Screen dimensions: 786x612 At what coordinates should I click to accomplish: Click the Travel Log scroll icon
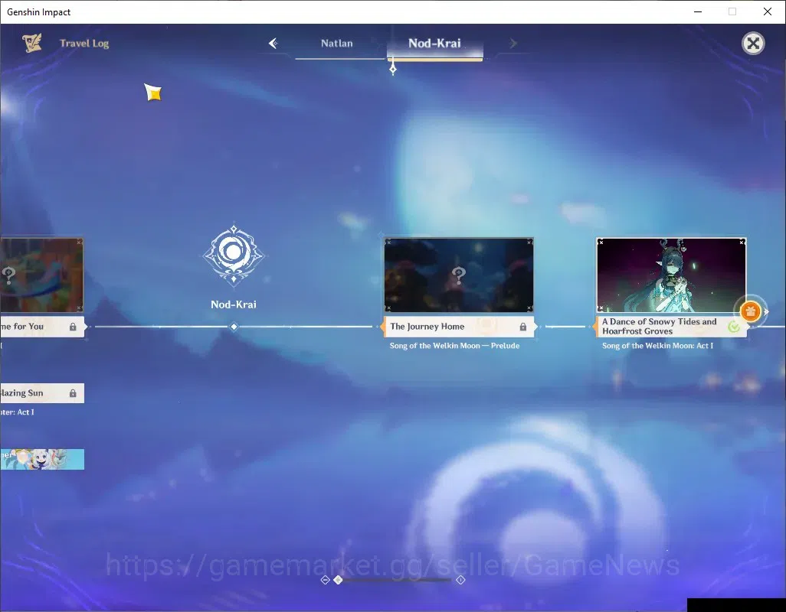(32, 43)
